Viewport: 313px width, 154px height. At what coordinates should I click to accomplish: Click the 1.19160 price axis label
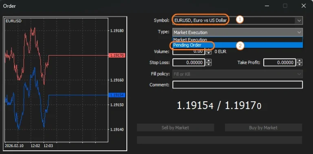(x=117, y=80)
